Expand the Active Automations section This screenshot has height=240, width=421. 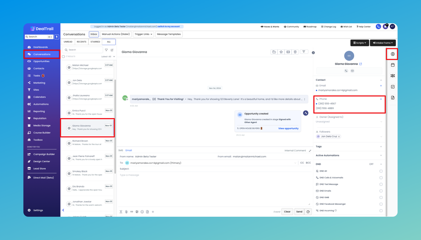[x=381, y=155]
